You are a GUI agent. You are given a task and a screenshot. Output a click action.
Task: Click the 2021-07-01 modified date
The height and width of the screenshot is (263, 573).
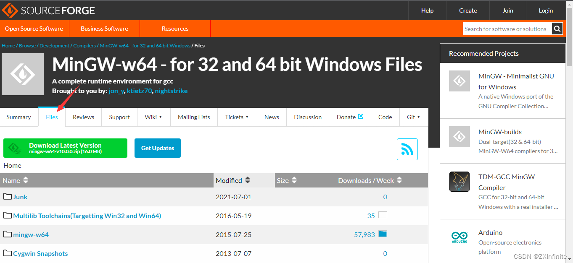coord(233,197)
